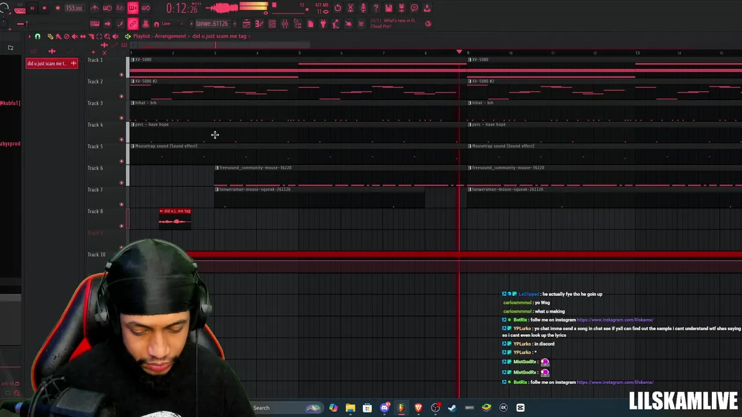
Task: Click the 153.000 tempo field
Action: (x=74, y=8)
